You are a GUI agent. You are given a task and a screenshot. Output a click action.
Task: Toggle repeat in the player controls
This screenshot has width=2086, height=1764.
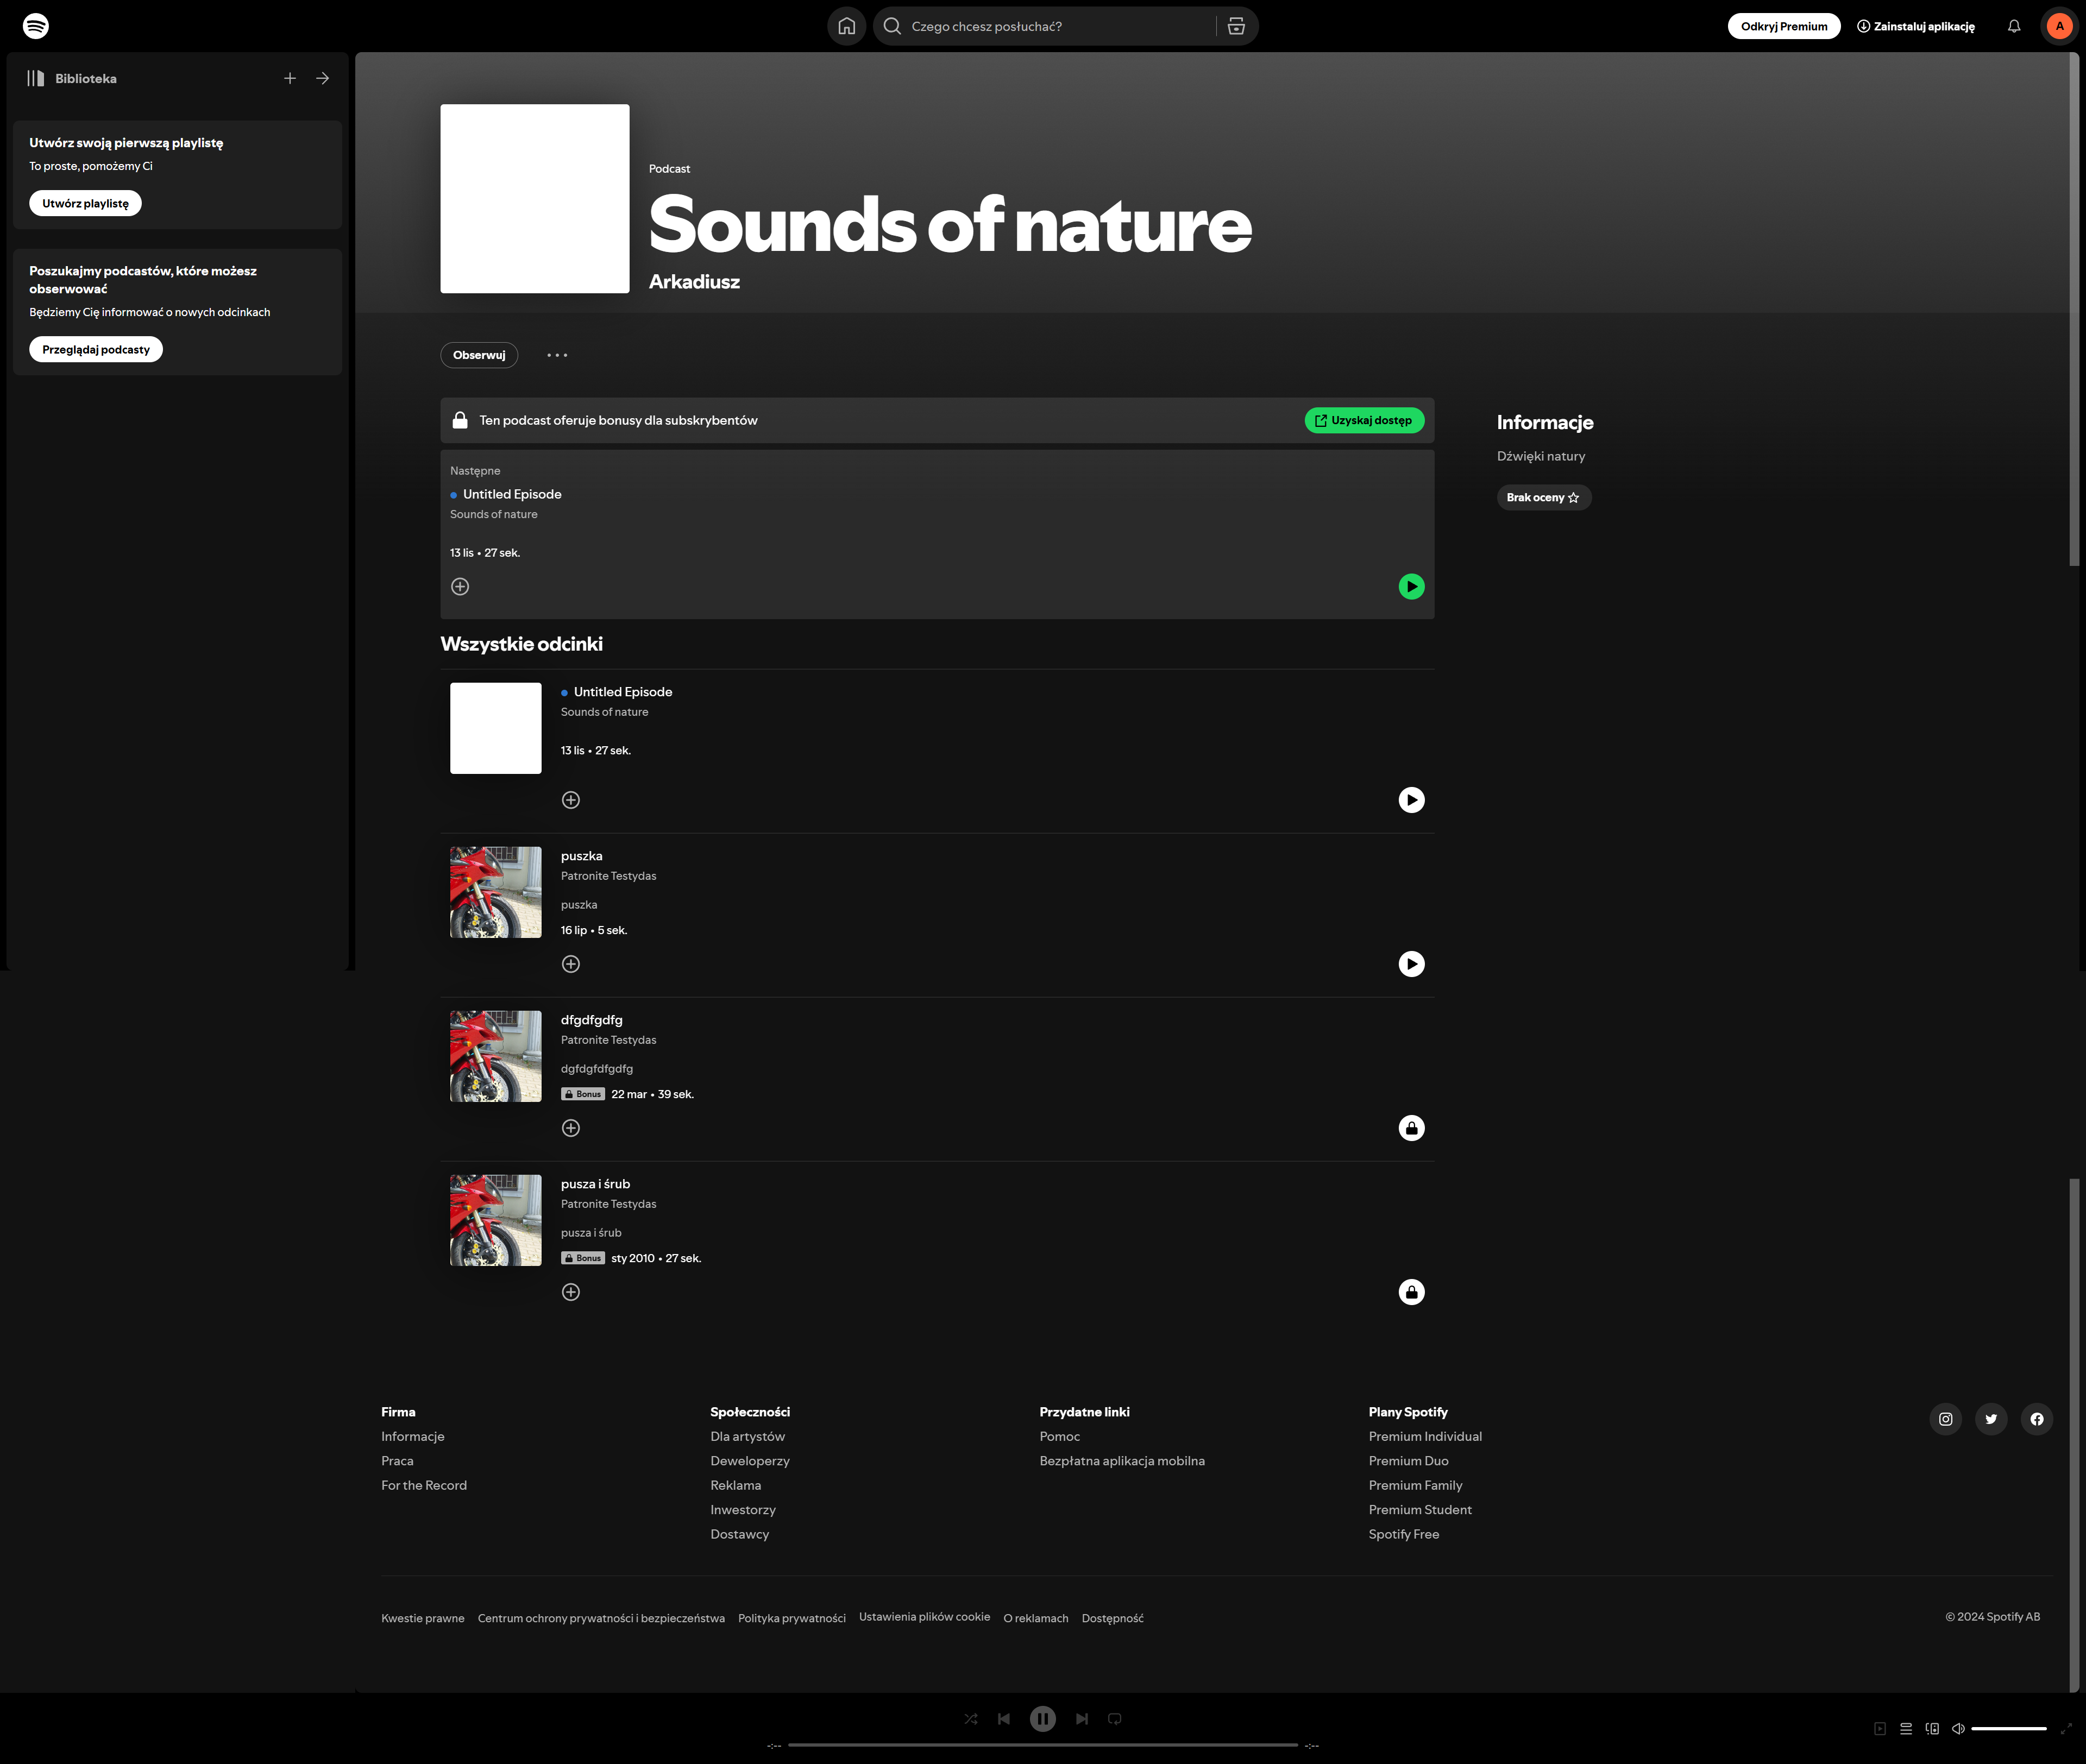coord(1115,1719)
